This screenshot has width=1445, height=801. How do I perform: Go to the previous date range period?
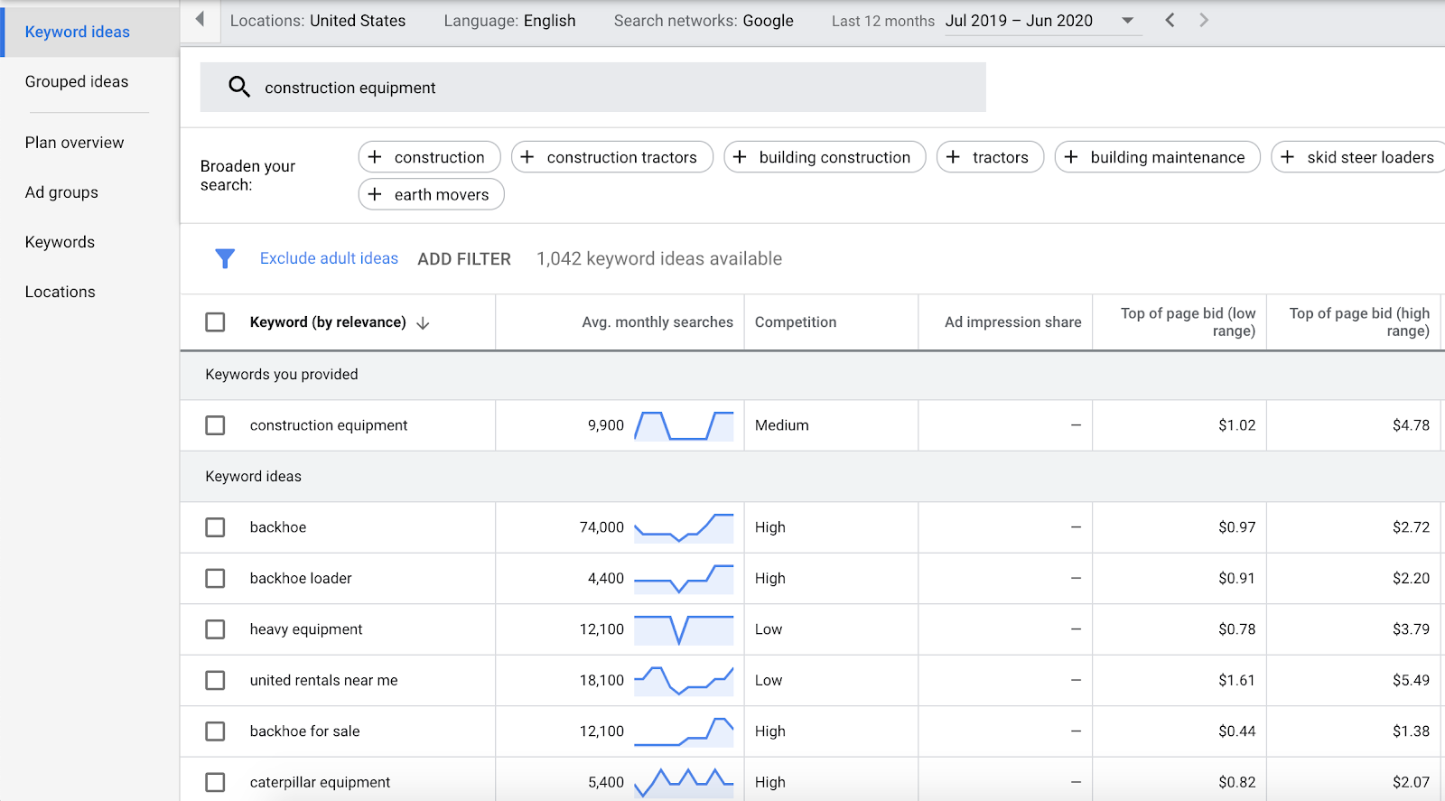tap(1170, 20)
